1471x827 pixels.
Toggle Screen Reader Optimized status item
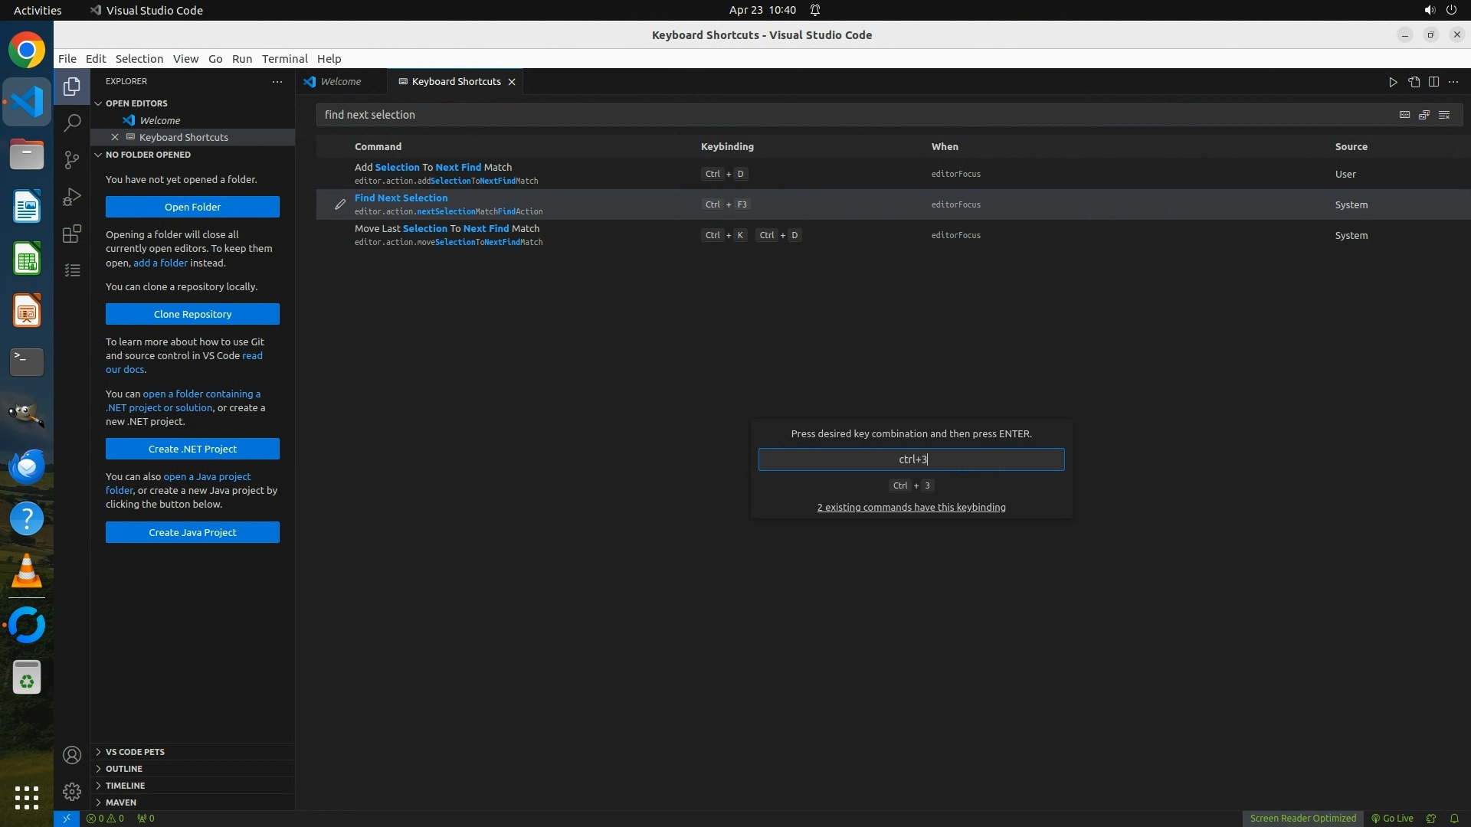[x=1302, y=818]
